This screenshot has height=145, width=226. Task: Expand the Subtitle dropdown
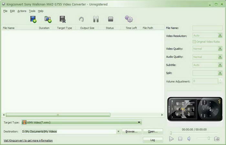[220, 65]
